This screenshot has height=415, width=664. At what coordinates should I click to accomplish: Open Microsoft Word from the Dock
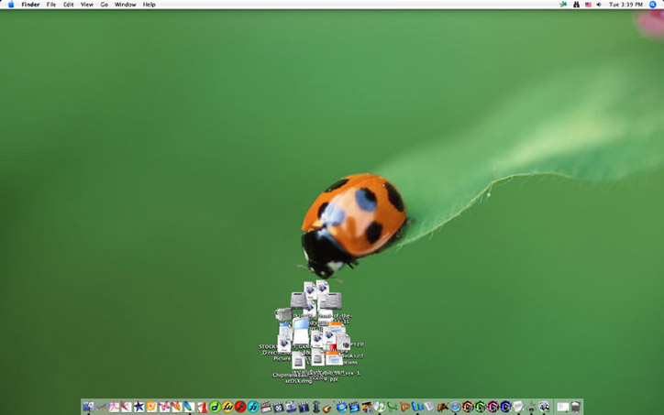point(417,407)
